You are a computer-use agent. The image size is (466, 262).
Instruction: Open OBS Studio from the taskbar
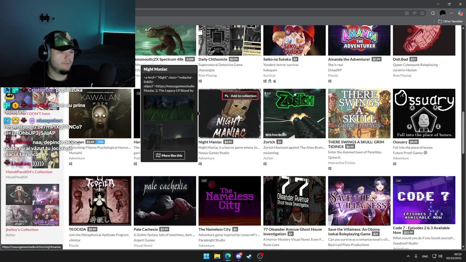point(260,256)
